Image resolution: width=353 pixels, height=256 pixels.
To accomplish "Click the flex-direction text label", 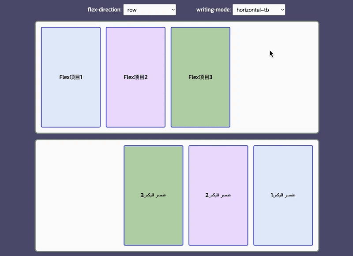I will 104,10.
